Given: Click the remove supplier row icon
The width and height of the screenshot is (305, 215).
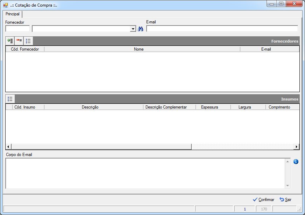Looking at the screenshot, I should pos(19,41).
